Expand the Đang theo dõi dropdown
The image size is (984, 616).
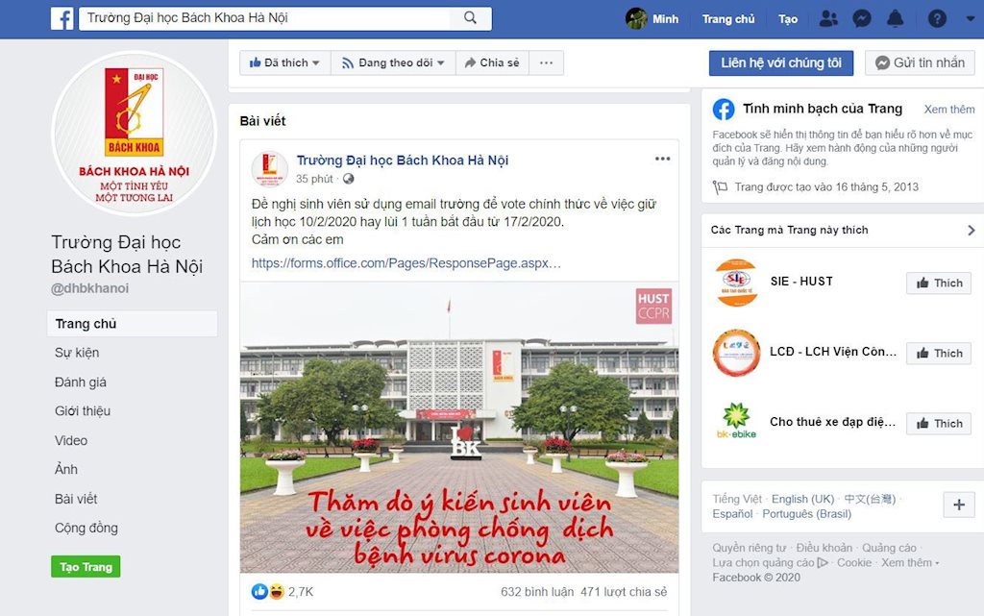coord(393,62)
